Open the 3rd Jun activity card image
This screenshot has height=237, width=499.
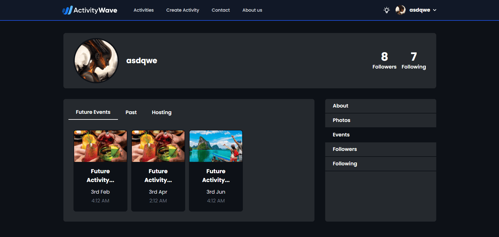216,146
